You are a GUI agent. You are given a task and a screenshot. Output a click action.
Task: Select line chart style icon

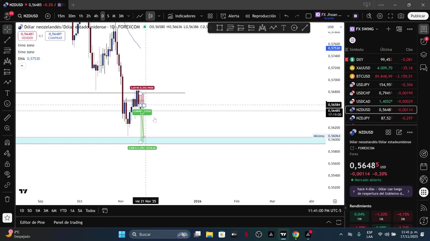point(139,16)
